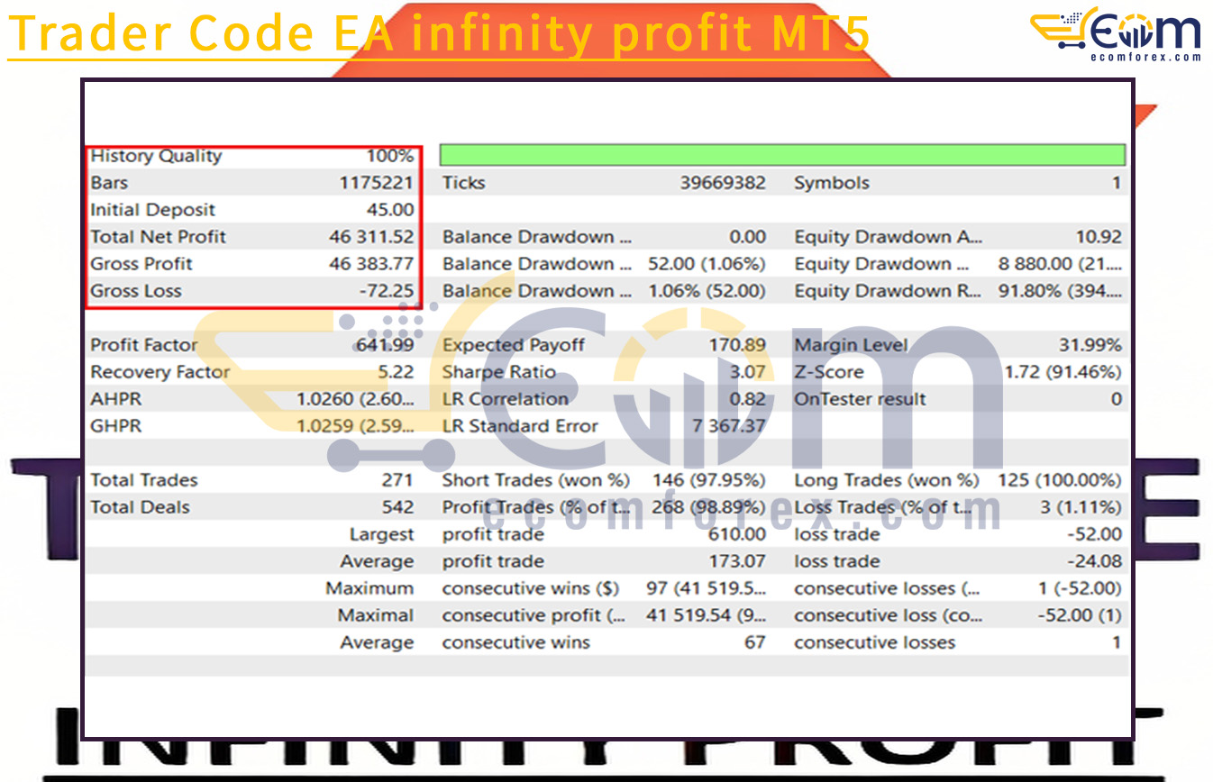The height and width of the screenshot is (782, 1213).
Task: Select the Balance Drawdown value 1.06% (52.00)
Action: 707,291
